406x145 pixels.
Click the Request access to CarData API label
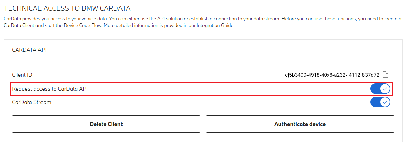[50, 89]
